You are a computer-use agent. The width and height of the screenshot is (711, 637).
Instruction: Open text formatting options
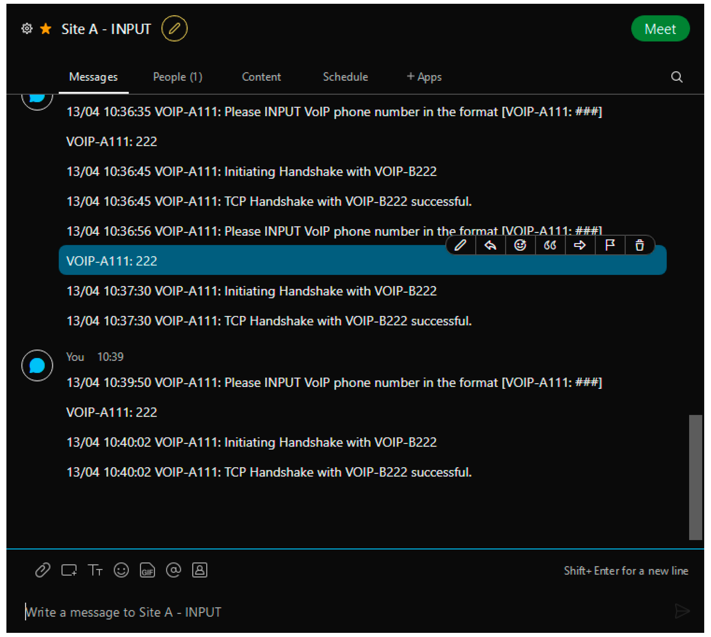(95, 570)
